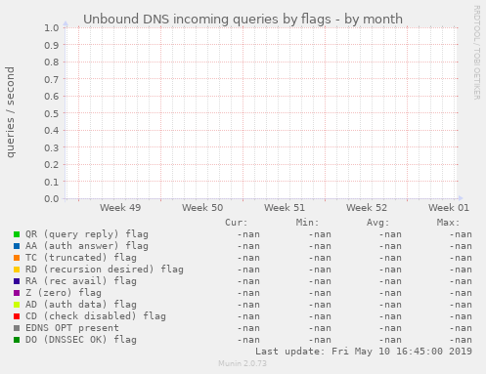
Task: Click the 'Max:' column header
Action: (448, 223)
